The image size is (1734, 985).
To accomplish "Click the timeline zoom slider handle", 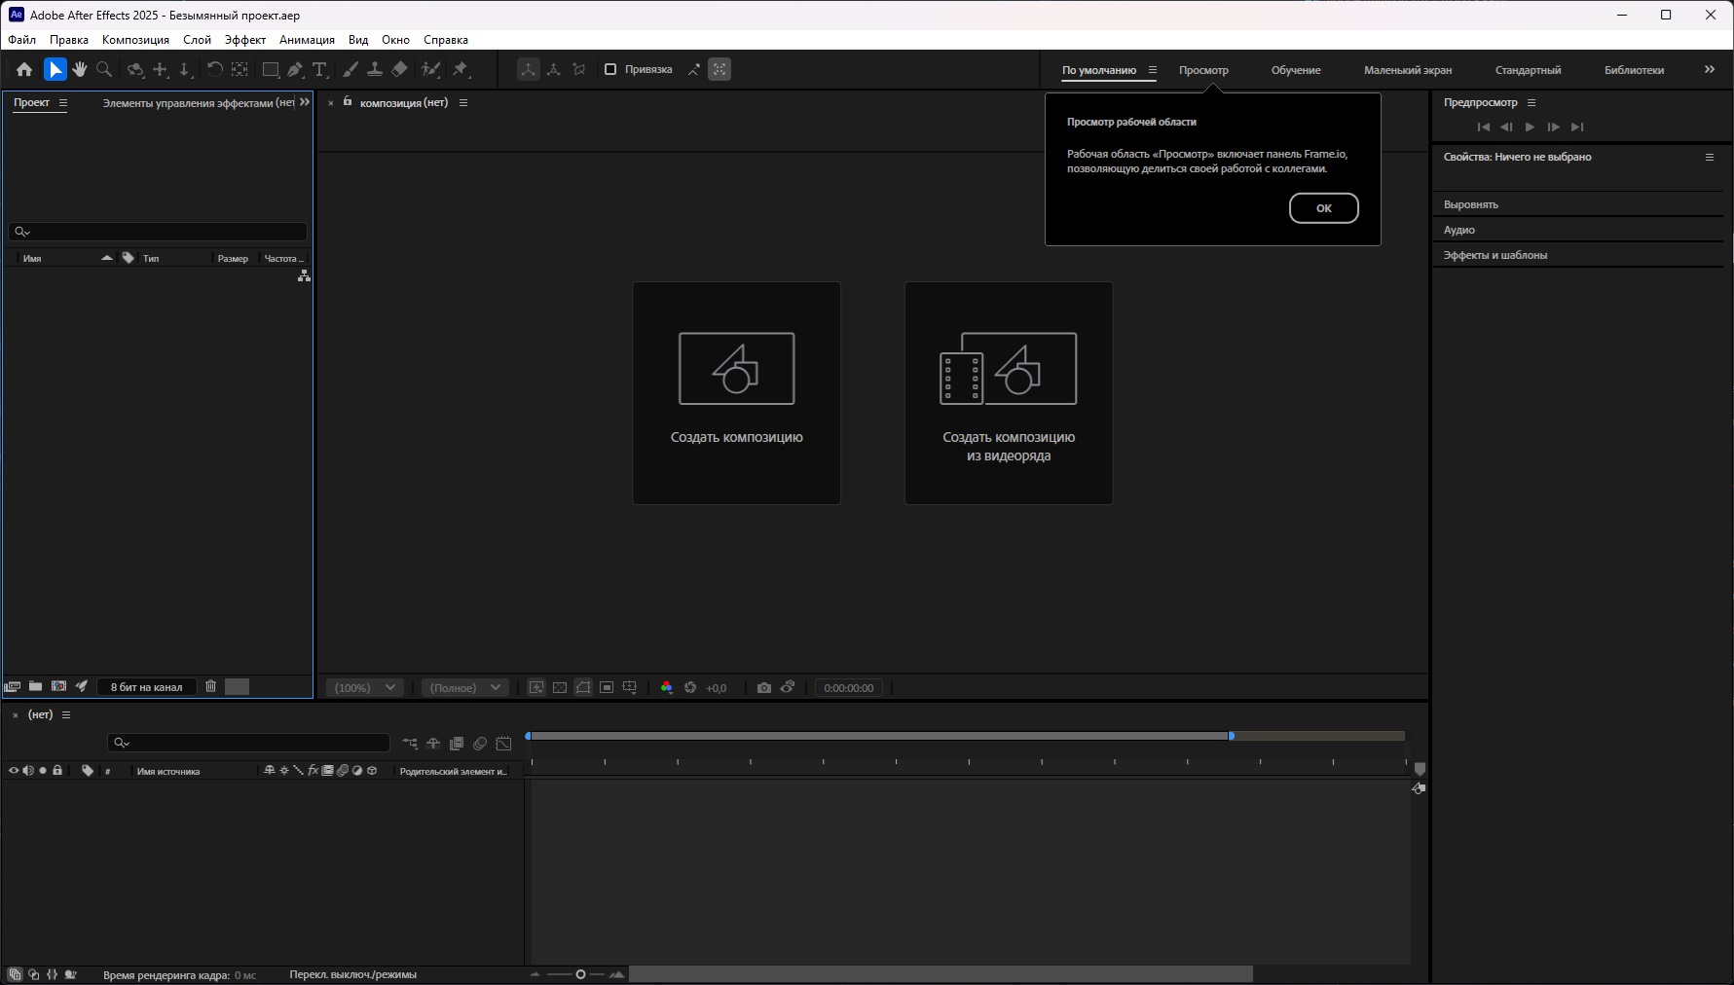I will pos(580,974).
